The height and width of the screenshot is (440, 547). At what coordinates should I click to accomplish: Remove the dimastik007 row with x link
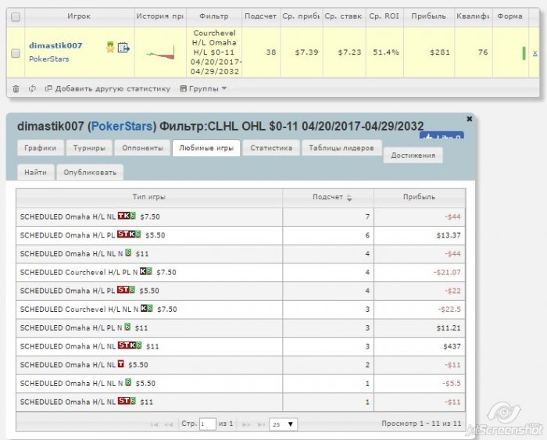pyautogui.click(x=534, y=53)
